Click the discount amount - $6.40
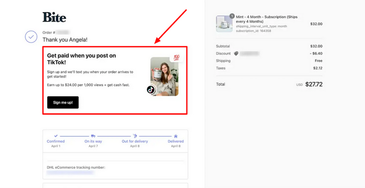 coord(316,54)
